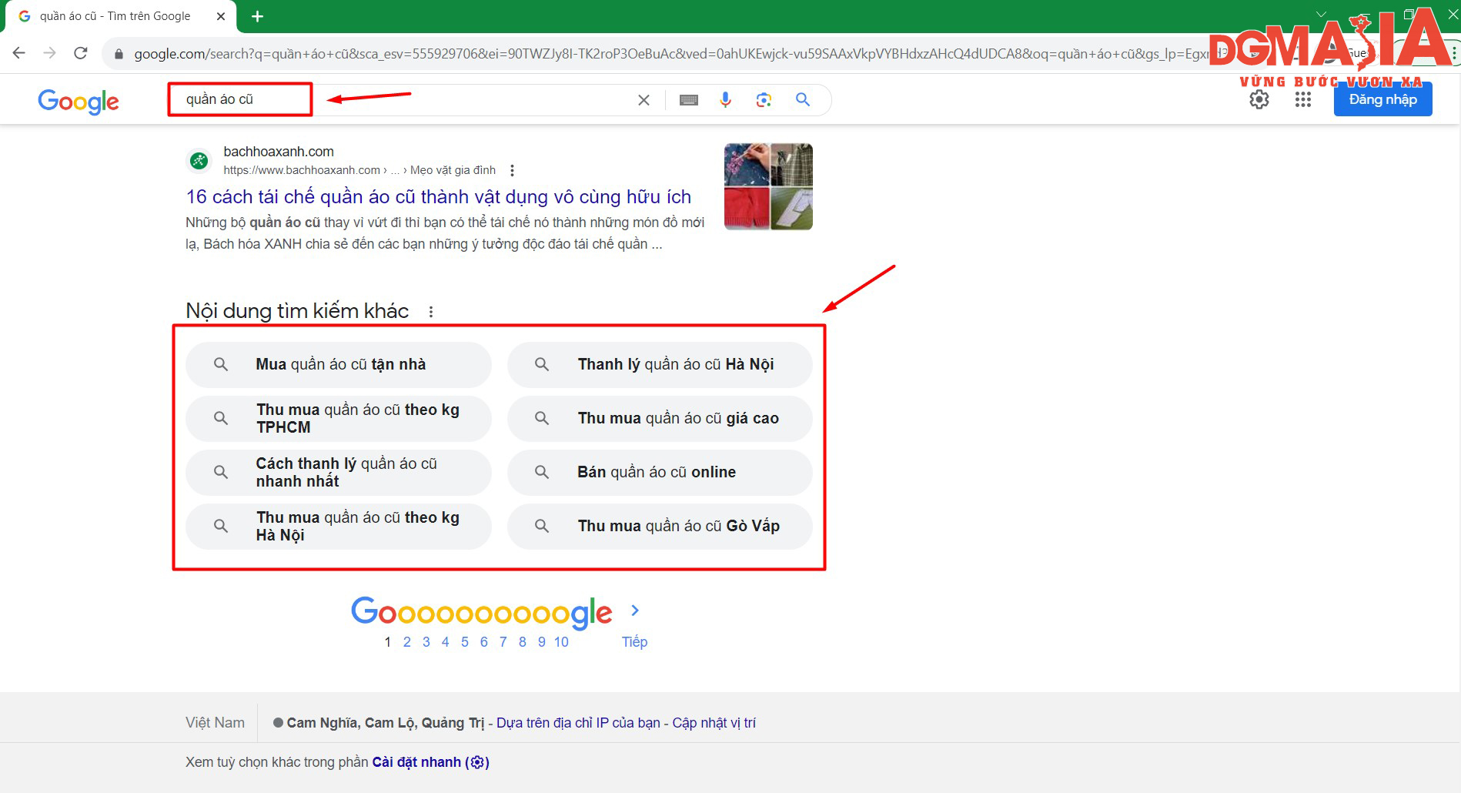Screen dimensions: 1461x793
Task: Click the bachhoaxanh site favicon
Action: tap(199, 160)
